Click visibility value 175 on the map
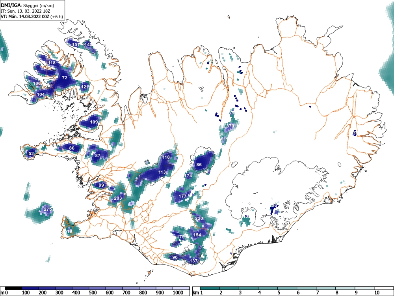The height and width of the screenshot is (296, 394). point(181,237)
